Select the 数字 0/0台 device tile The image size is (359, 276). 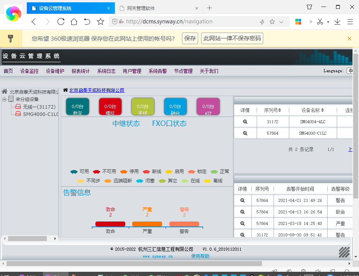pos(77,107)
